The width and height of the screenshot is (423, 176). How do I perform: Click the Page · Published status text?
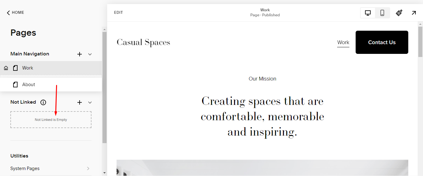(265, 15)
